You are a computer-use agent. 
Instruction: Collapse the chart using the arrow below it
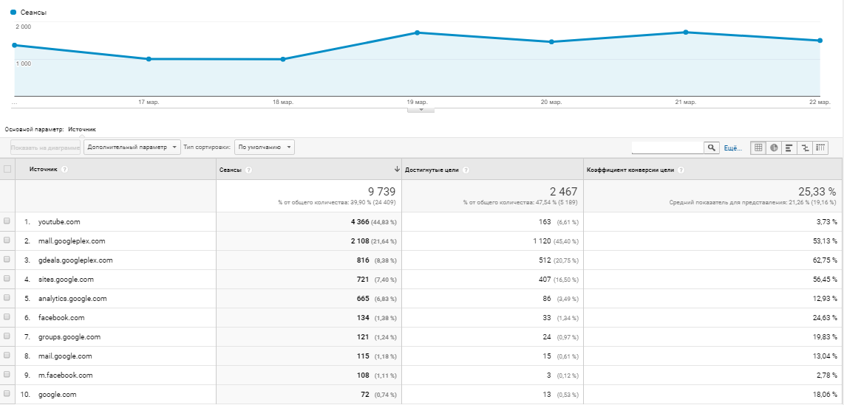421,110
